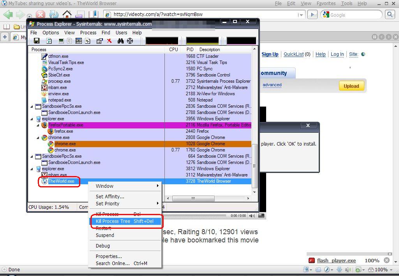The height and width of the screenshot is (276, 399).
Task: Open the browser Favorites menu
Action: (326, 4)
